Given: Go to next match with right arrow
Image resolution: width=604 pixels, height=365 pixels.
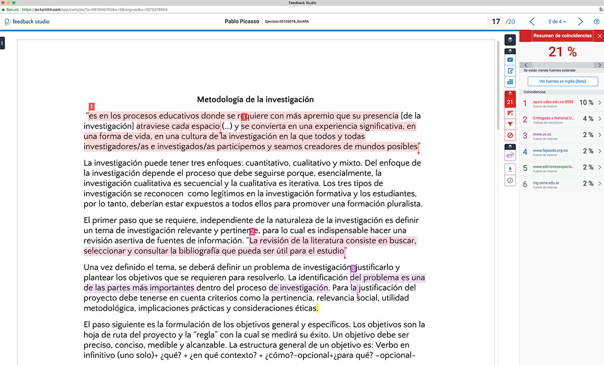Looking at the screenshot, I should (x=598, y=65).
